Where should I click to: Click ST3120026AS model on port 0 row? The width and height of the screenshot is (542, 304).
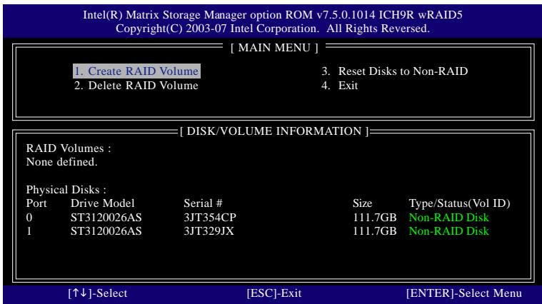[106, 217]
